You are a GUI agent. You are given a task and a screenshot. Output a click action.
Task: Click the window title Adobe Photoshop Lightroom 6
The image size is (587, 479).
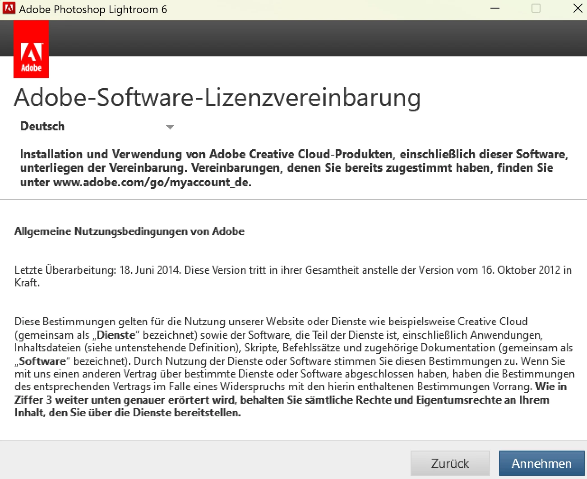pyautogui.click(x=93, y=9)
